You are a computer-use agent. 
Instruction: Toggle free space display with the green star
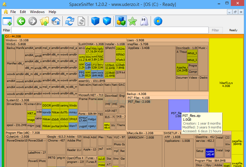tap(133, 21)
